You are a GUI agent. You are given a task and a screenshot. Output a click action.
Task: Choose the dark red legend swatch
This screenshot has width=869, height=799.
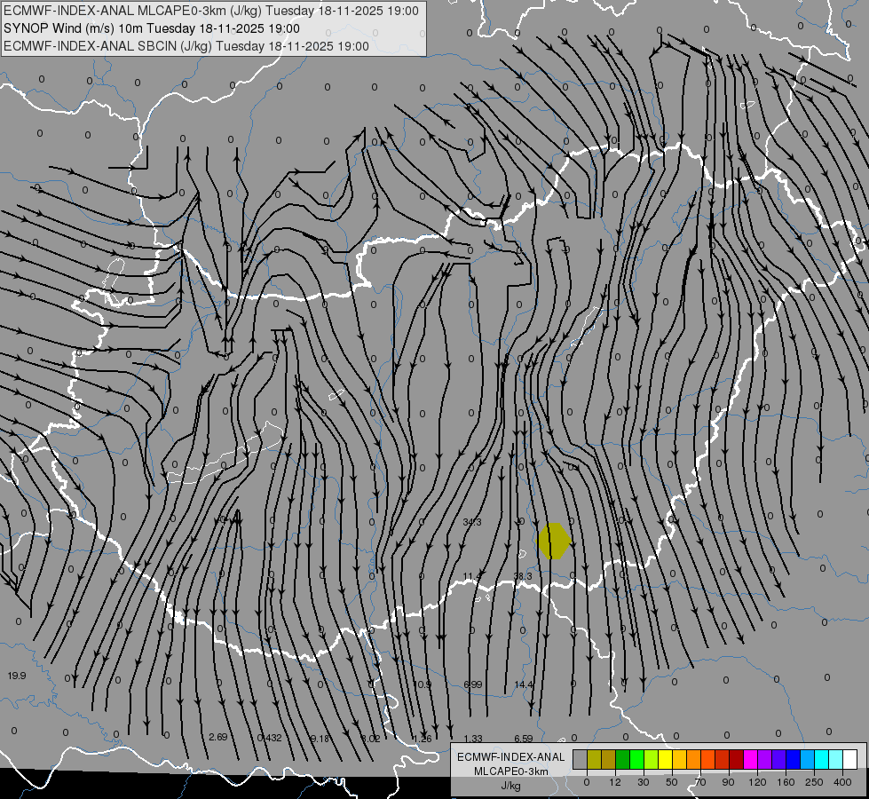(x=736, y=759)
